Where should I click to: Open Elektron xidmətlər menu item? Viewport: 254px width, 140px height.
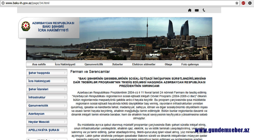click(144, 64)
